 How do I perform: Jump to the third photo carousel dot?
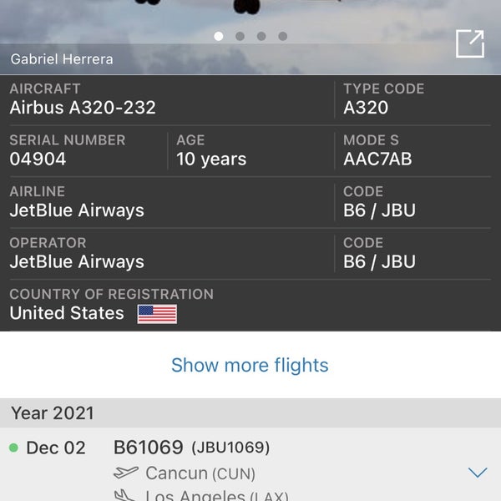261,36
